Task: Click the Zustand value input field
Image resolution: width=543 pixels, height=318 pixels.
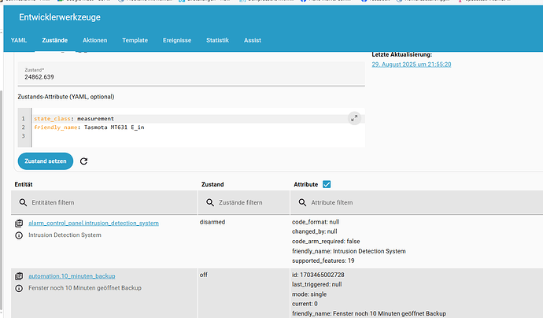Action: 189,78
